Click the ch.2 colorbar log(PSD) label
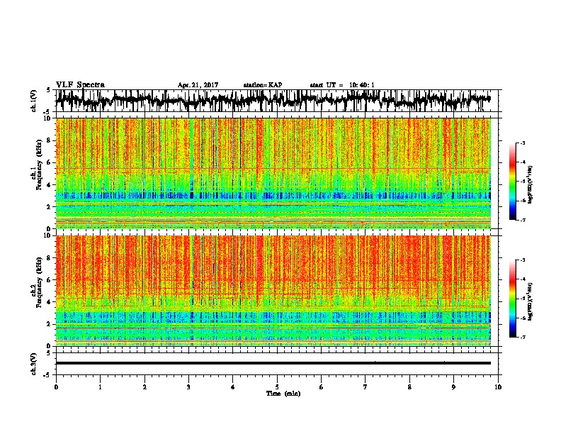Screen dimensions: 561x434 click(x=531, y=302)
